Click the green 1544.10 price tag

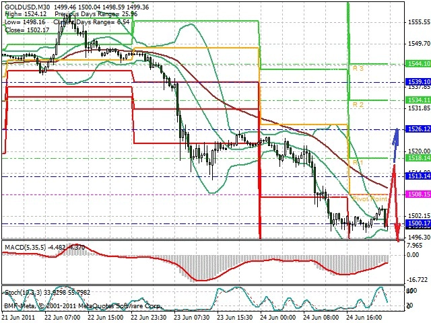[418, 64]
